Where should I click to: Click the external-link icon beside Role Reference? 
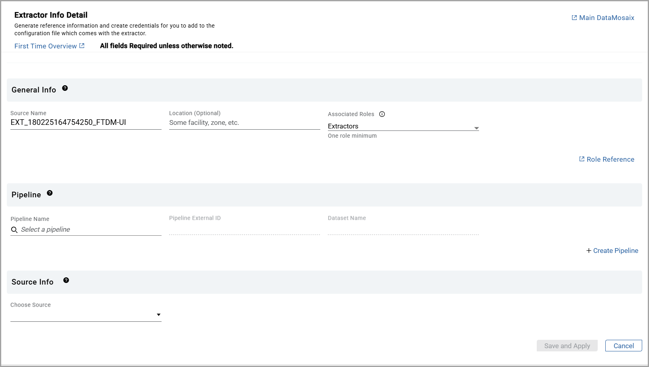click(582, 159)
